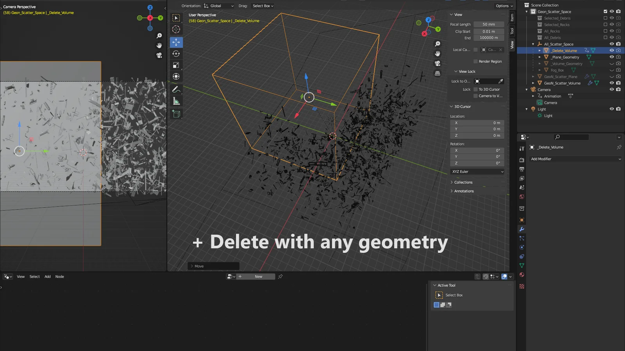This screenshot has width=625, height=351.
Task: Click the Focal Length 50mm field
Action: [x=489, y=24]
